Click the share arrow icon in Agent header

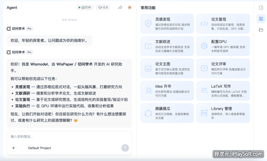(120, 7)
